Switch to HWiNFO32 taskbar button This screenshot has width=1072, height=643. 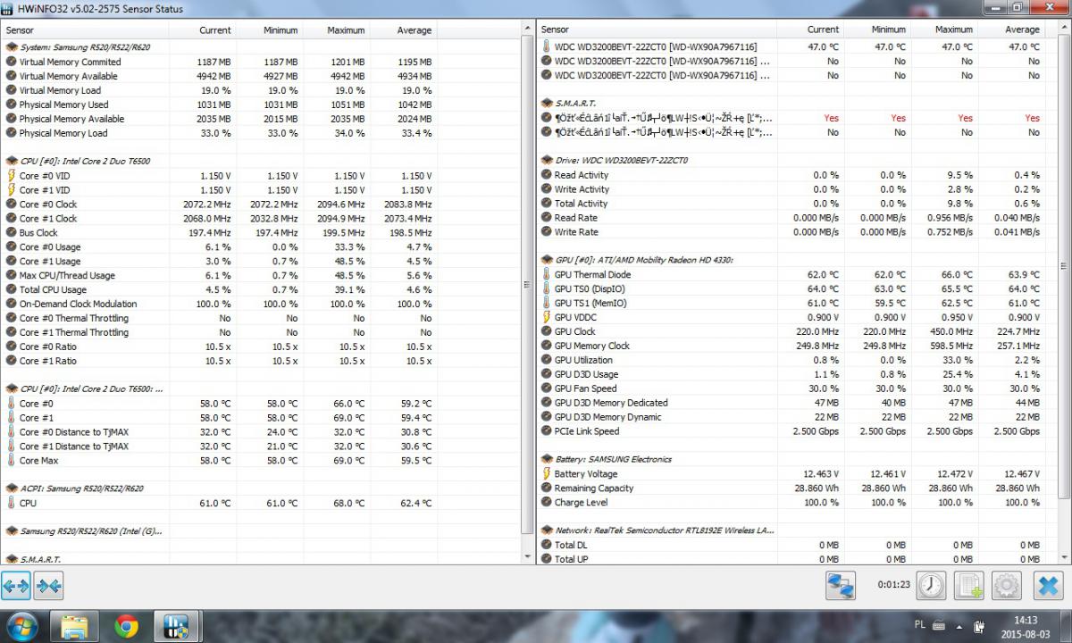(177, 627)
